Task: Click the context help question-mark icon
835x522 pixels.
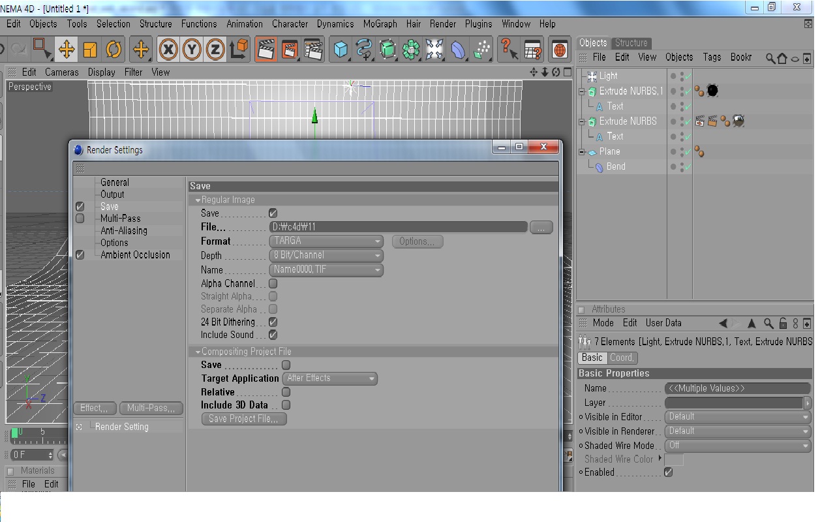Action: click(509, 50)
